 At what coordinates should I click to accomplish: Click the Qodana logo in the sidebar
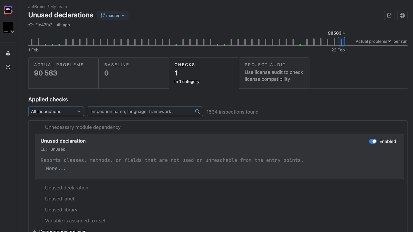pos(8,10)
